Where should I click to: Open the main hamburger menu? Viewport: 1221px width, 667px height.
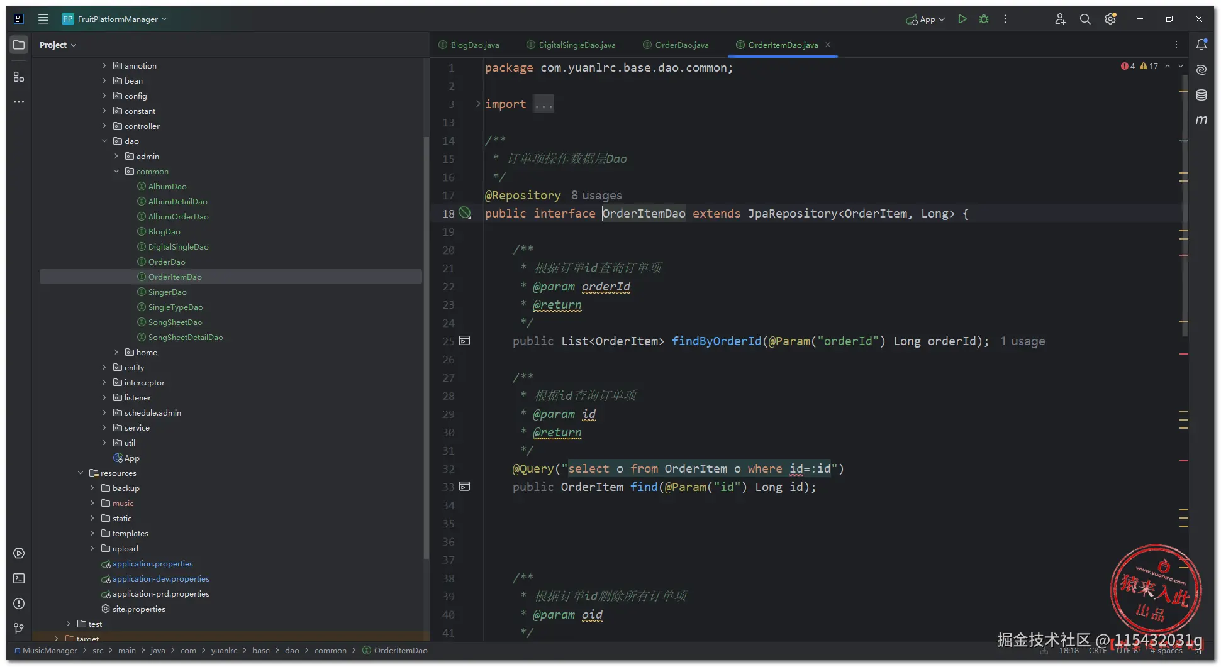click(x=43, y=19)
